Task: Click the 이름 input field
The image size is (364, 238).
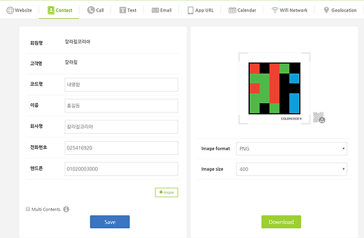Action: click(x=122, y=106)
